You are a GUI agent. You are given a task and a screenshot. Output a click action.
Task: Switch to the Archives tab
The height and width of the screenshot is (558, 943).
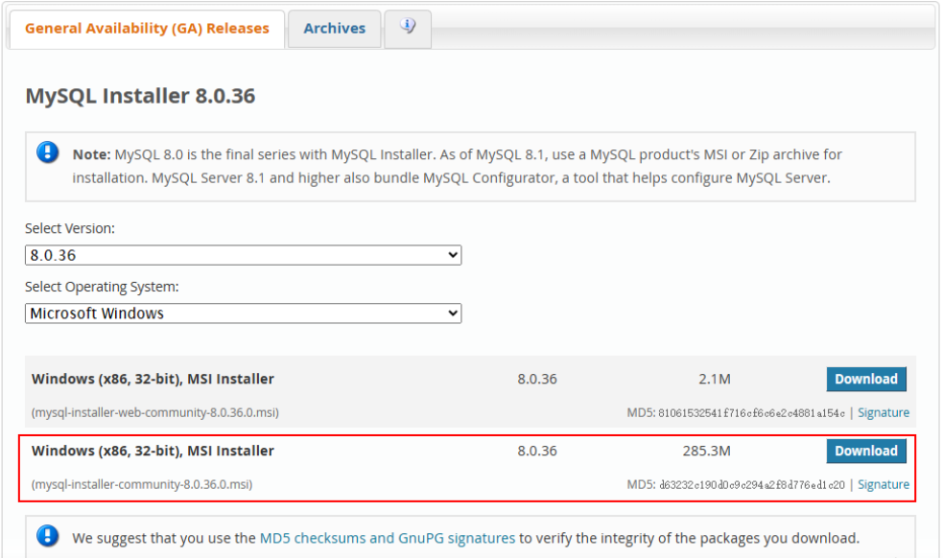coord(335,29)
